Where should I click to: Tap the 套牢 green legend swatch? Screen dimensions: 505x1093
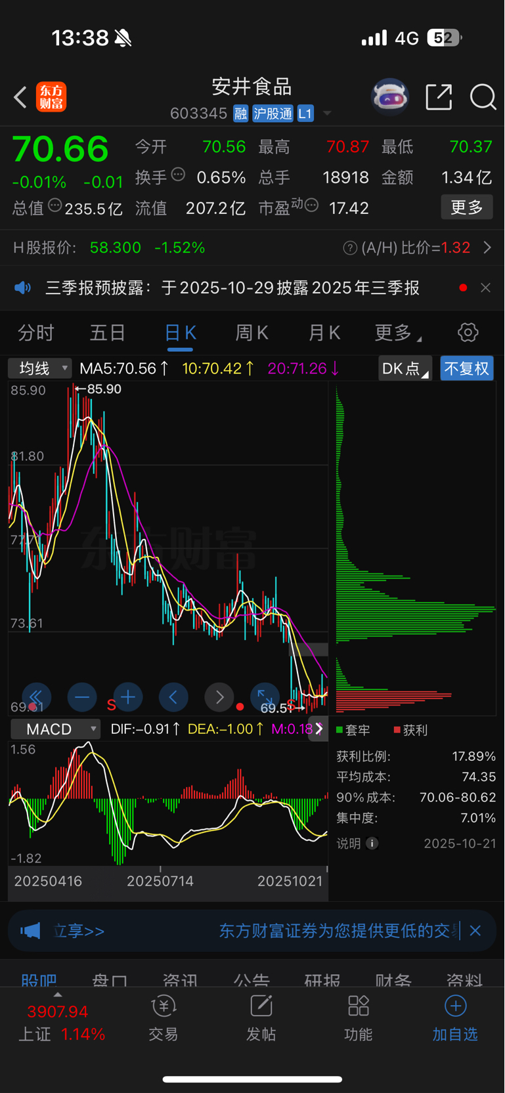(340, 730)
